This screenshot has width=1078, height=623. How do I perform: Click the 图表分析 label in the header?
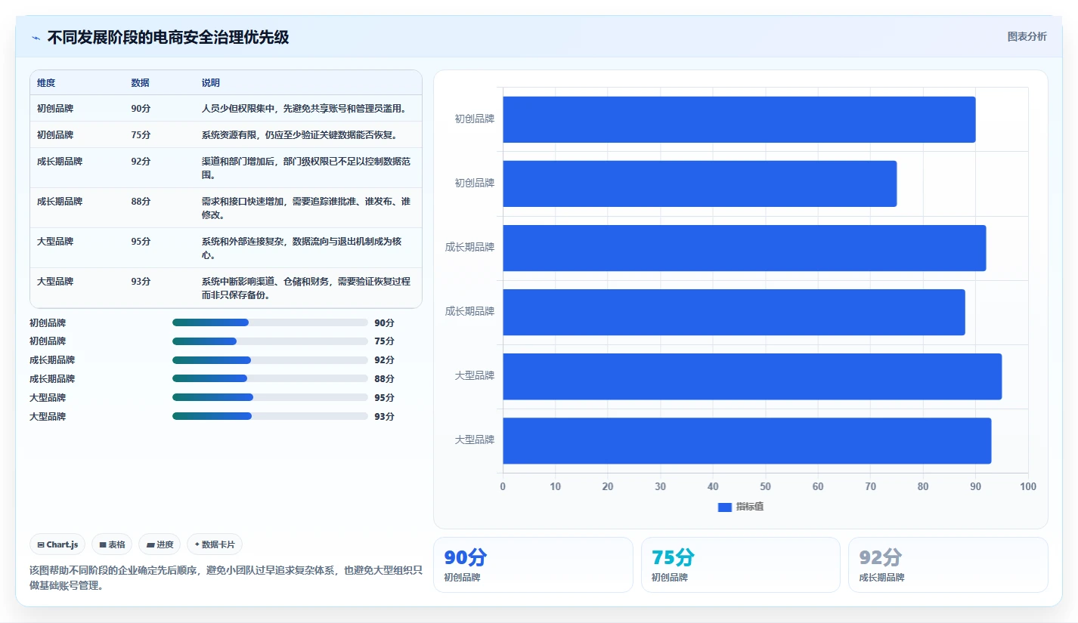pos(1027,37)
